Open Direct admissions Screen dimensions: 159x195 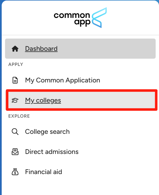[52, 152]
